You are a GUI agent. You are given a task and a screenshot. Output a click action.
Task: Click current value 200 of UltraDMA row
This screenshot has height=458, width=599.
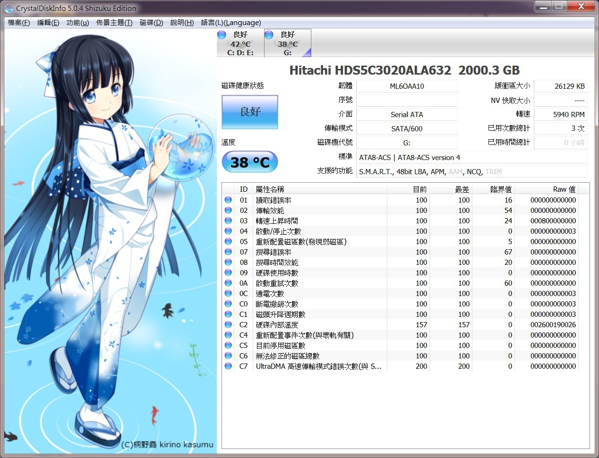421,366
